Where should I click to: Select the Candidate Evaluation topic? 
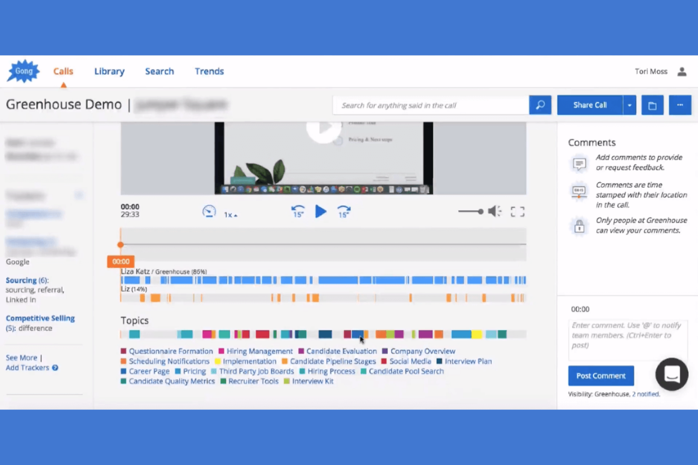[337, 351]
